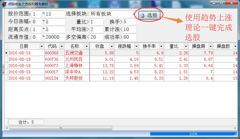Click the 流通市值 field showing 20000
Screen dimensions: 240x139
(x=55, y=37)
